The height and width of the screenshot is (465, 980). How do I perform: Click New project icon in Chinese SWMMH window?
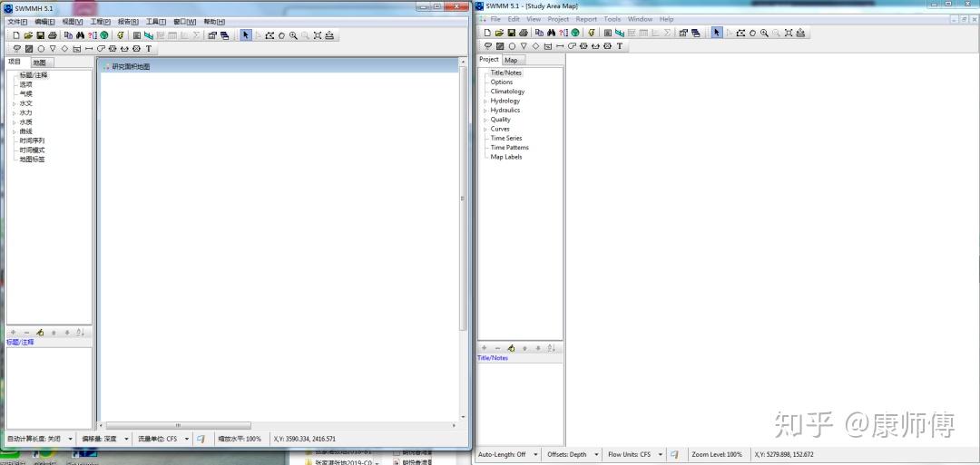coord(16,35)
